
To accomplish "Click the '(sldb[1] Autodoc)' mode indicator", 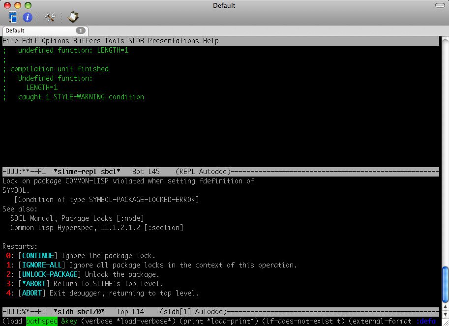I will pyautogui.click(x=193, y=312).
